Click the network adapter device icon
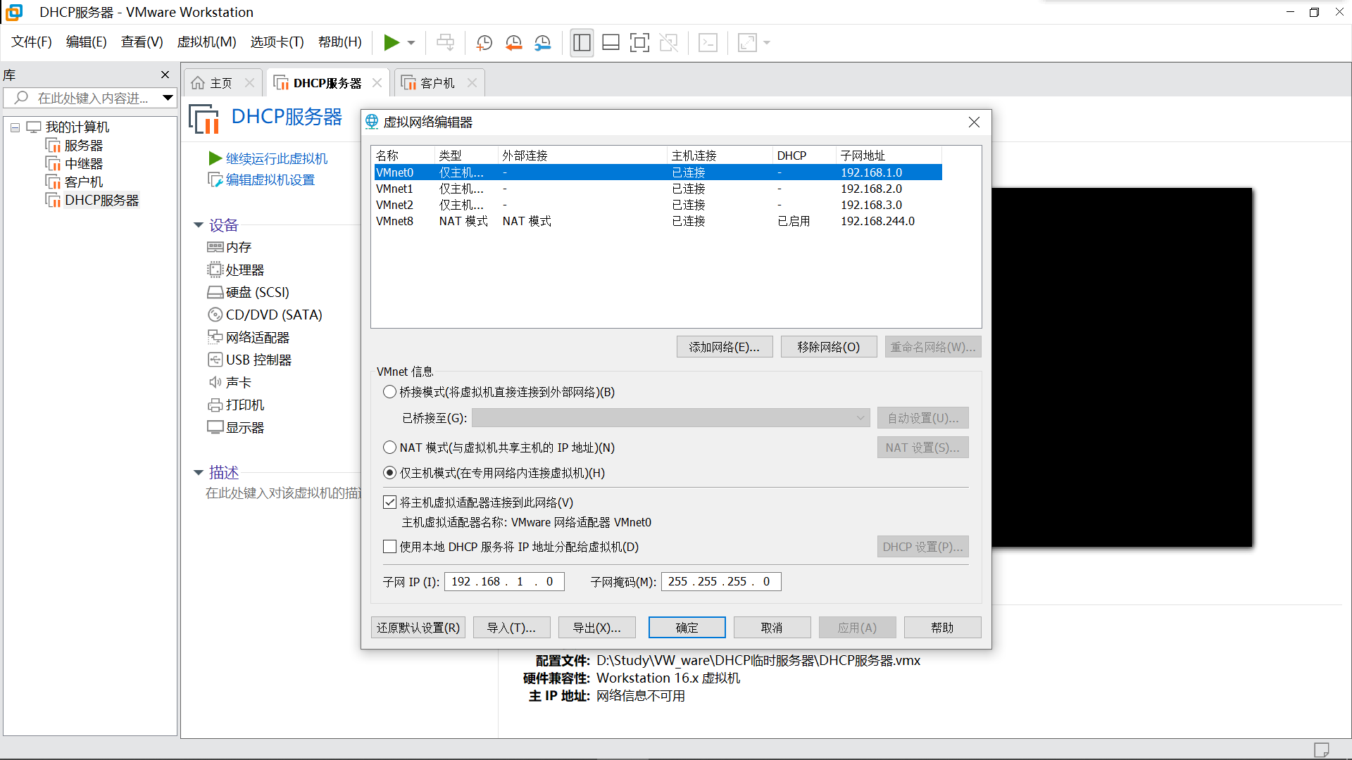1352x760 pixels. click(215, 337)
